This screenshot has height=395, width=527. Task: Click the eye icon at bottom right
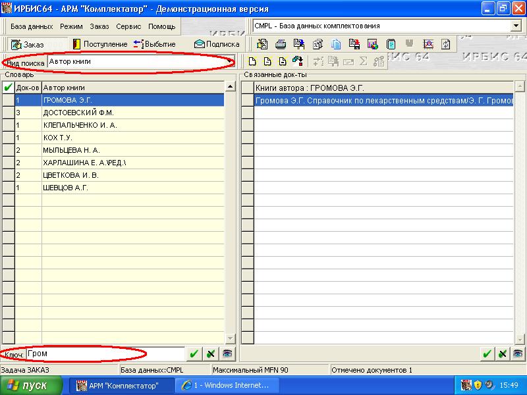pyautogui.click(x=518, y=354)
